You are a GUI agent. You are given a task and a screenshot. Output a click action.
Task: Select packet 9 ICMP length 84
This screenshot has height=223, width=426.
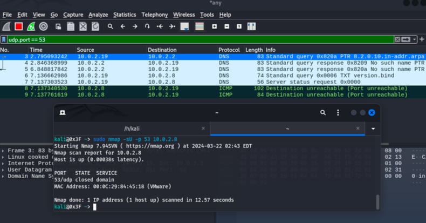pos(213,95)
